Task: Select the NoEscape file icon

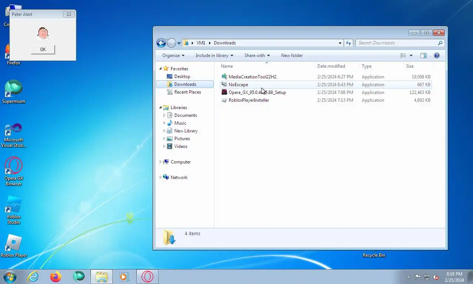Action: 224,85
